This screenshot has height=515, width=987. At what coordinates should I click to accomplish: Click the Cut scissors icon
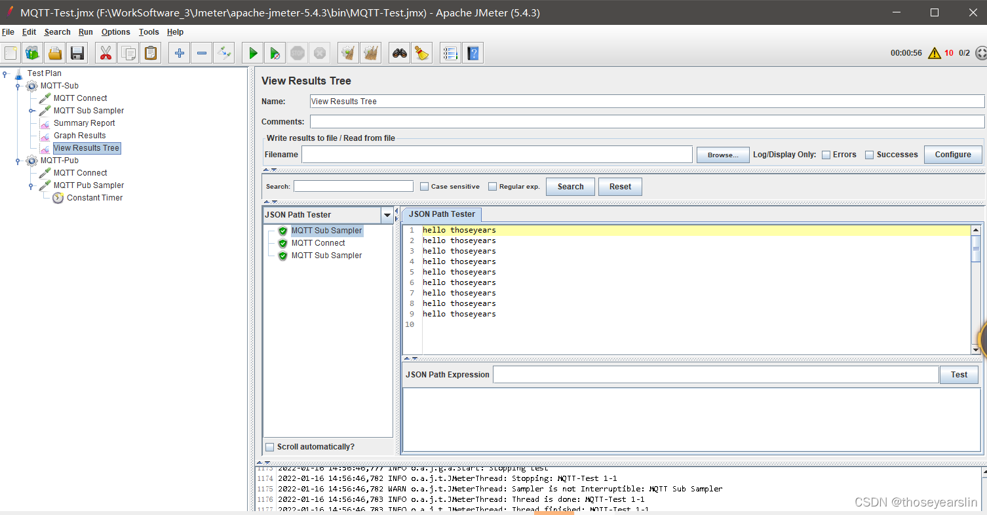pos(106,53)
